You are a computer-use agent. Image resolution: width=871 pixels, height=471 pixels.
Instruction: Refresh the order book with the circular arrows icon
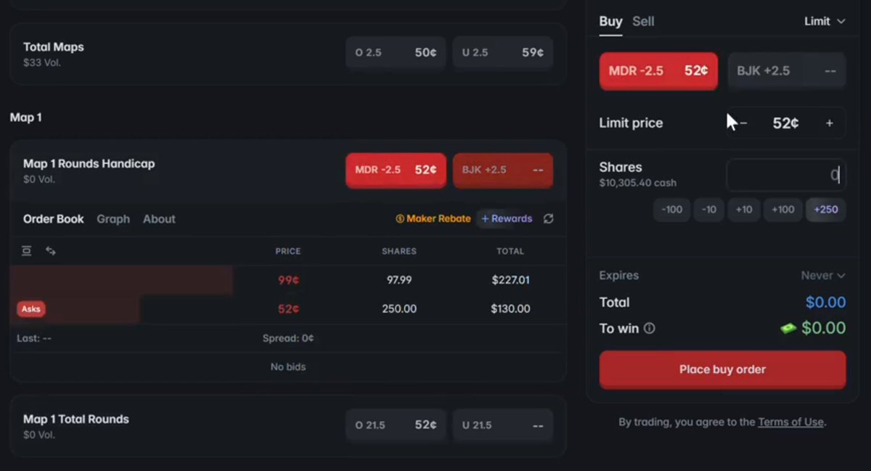click(549, 218)
